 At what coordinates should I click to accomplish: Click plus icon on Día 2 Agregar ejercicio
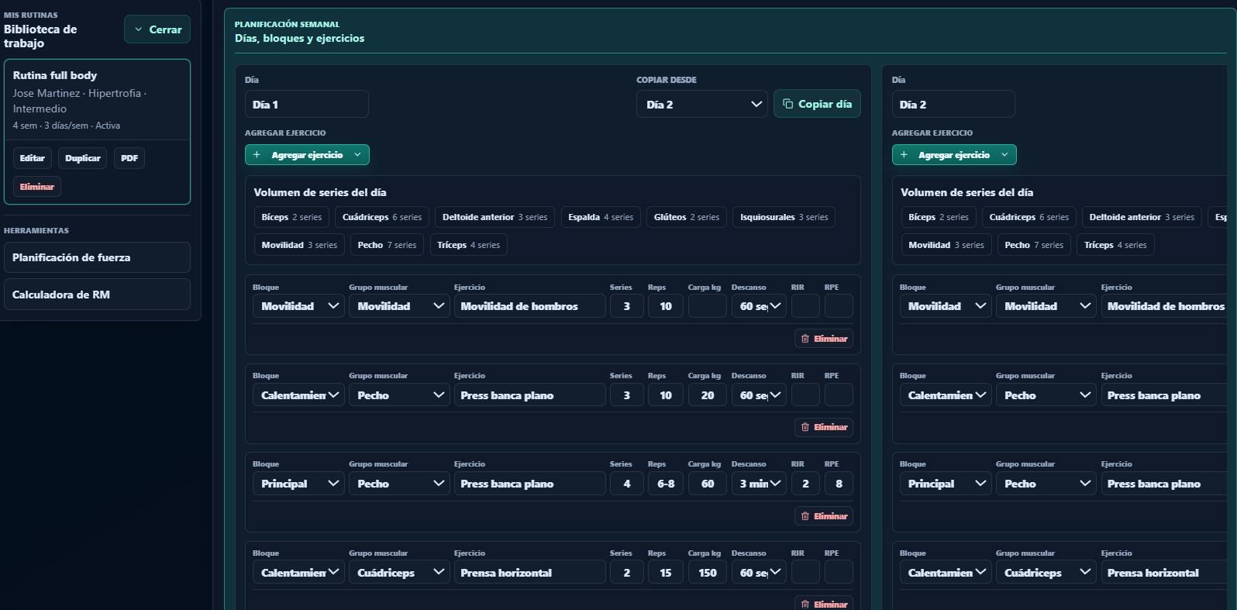(x=904, y=155)
